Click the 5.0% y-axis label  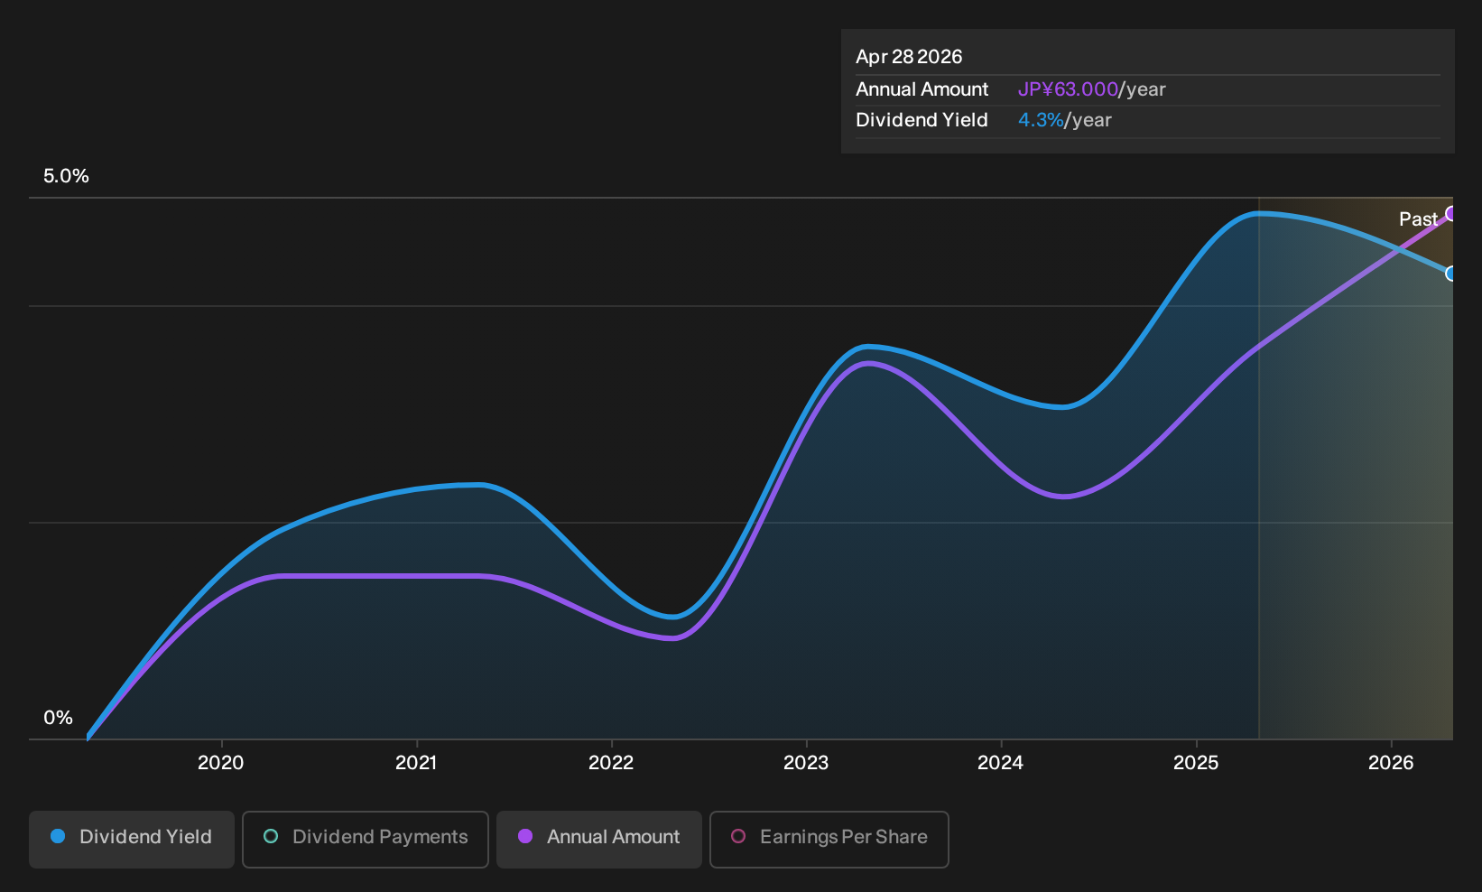(66, 176)
